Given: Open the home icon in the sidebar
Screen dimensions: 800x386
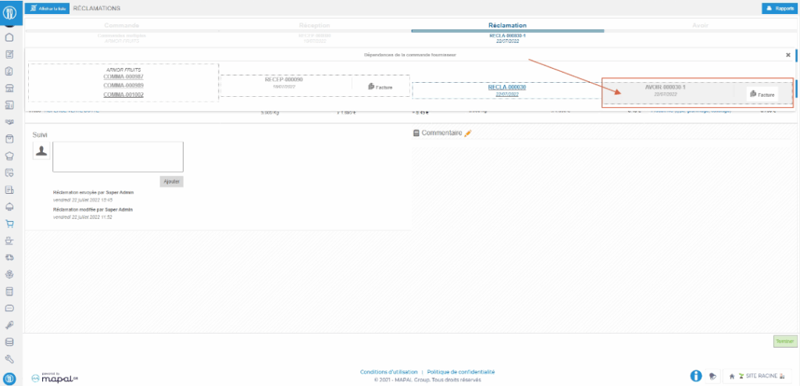Looking at the screenshot, I should pyautogui.click(x=10, y=37).
